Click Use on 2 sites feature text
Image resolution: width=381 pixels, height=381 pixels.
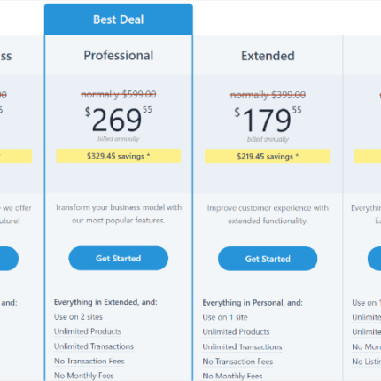click(x=78, y=317)
